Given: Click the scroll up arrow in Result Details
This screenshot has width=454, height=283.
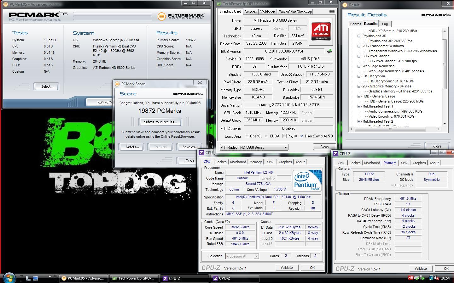Looking at the screenshot, I should pyautogui.click(x=445, y=31).
